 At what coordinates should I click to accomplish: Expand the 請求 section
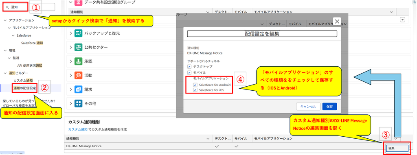tap(71, 90)
